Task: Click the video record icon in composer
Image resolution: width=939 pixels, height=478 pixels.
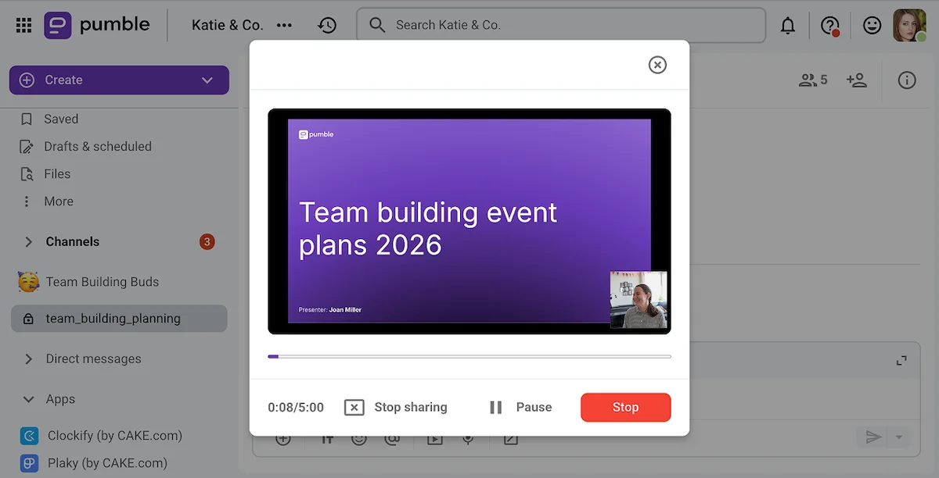Action: 434,439
